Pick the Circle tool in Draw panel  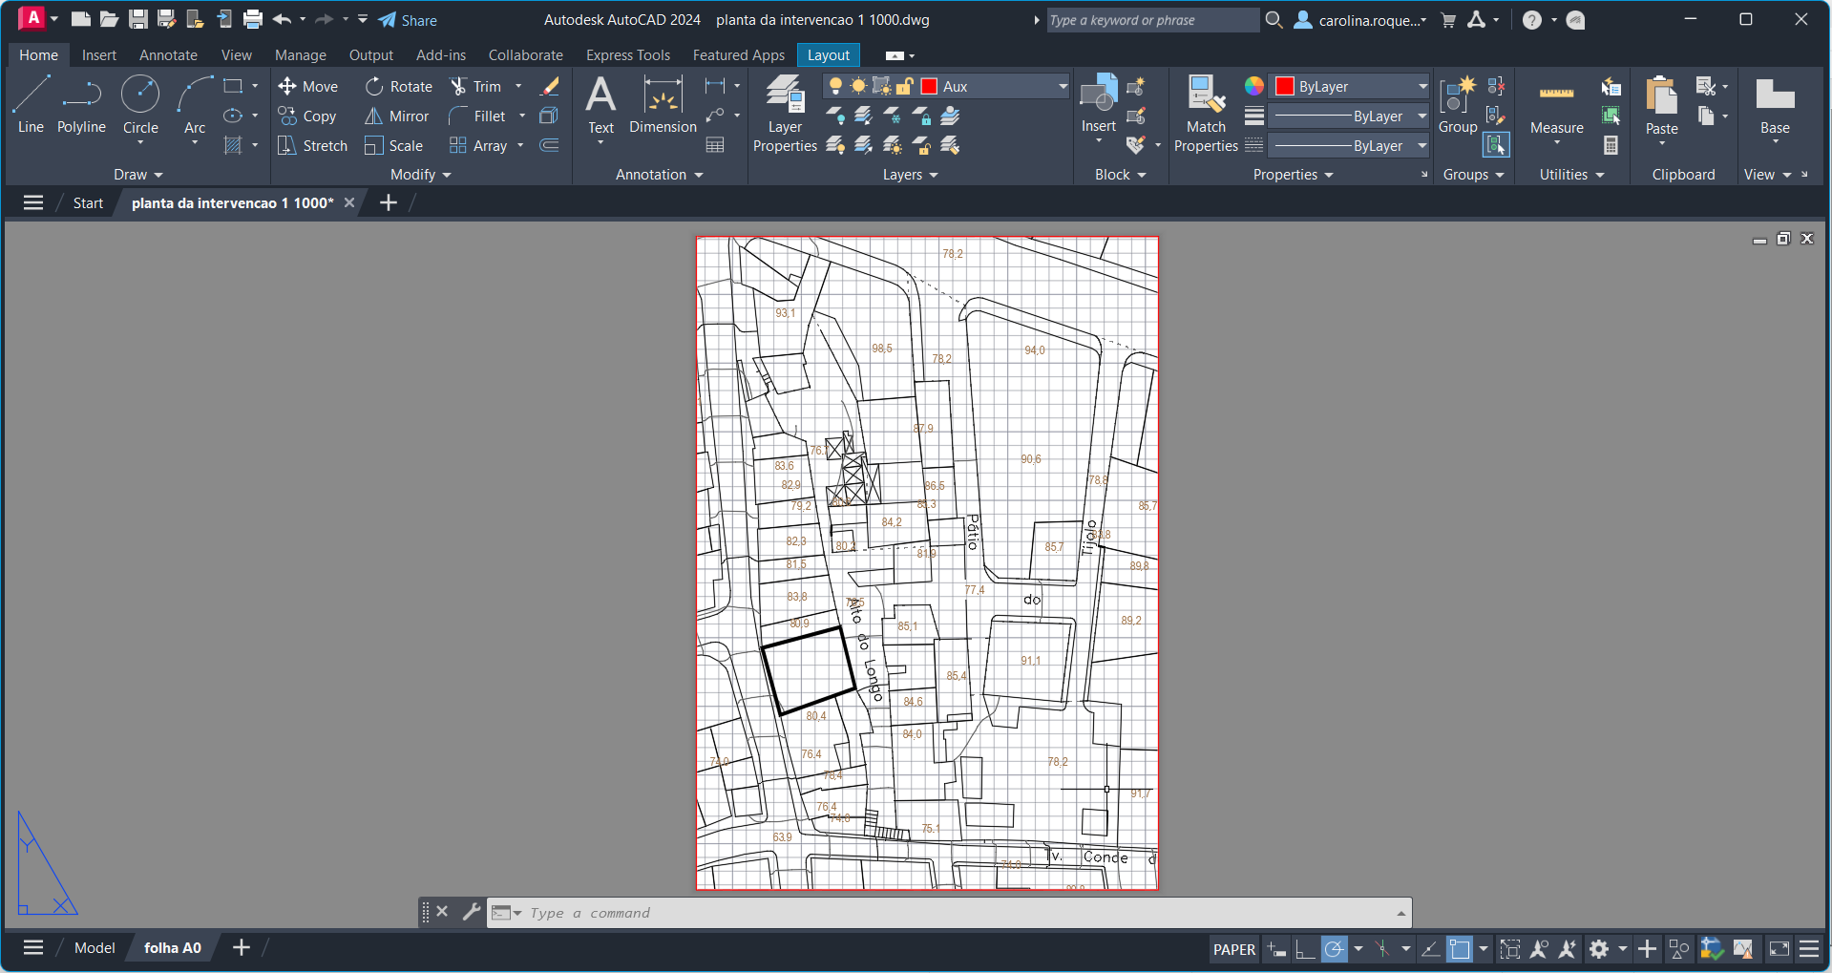140,104
